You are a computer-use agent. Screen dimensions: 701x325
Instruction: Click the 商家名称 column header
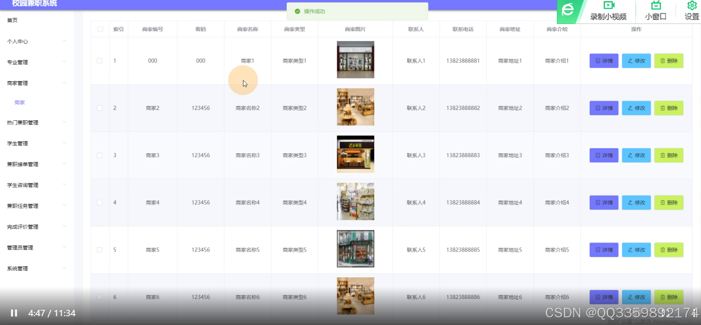pyautogui.click(x=247, y=29)
